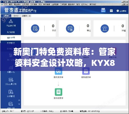
Task: Click the calendar icon in header
Action: click(x=111, y=11)
